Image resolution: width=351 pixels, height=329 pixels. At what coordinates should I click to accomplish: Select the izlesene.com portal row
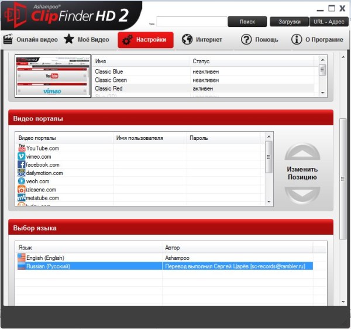point(140,190)
